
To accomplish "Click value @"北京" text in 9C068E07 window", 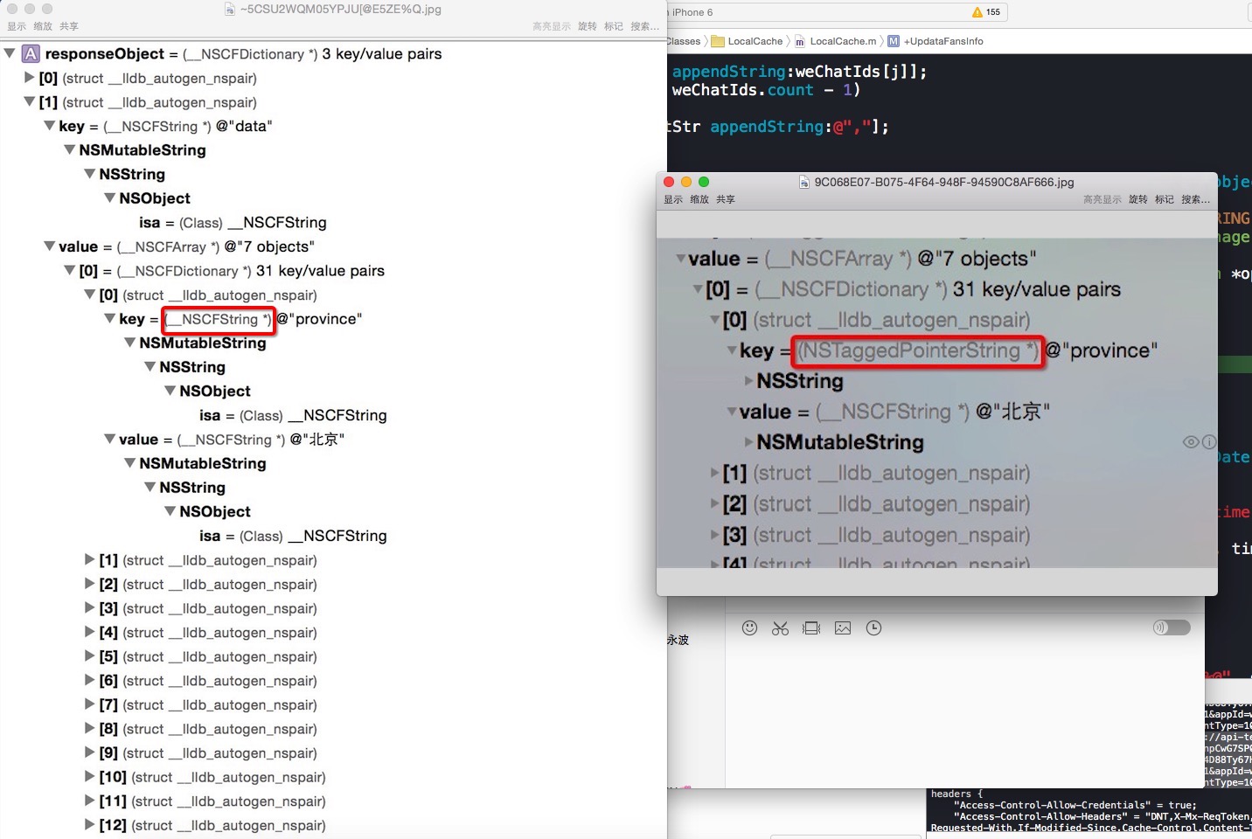I will click(894, 412).
